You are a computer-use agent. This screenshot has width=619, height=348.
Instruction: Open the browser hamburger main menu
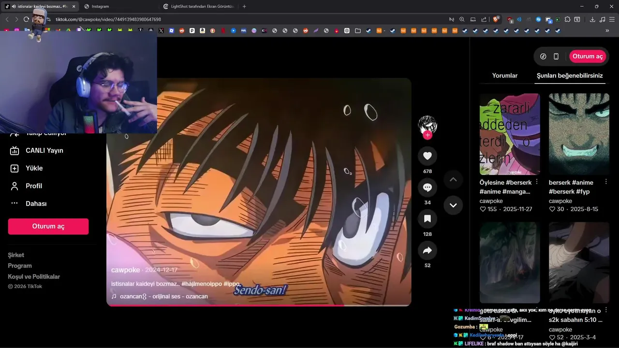pos(612,19)
